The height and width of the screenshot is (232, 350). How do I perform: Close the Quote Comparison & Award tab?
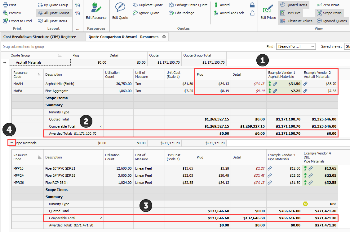(x=164, y=37)
